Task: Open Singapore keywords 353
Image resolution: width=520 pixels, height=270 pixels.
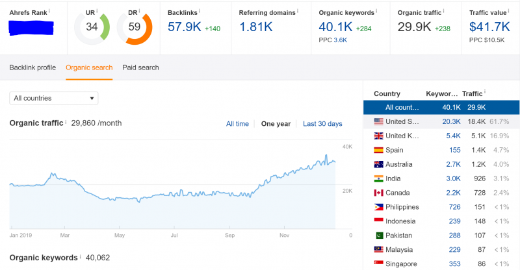Action: 454,264
